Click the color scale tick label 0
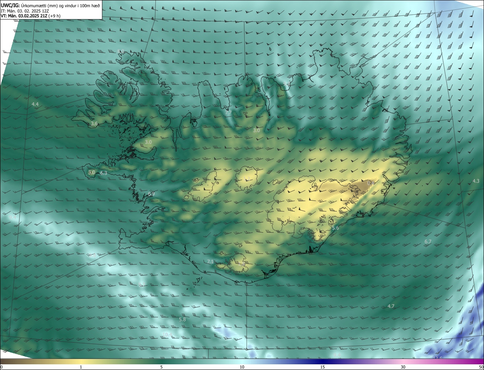This screenshot has height=370, width=484. [2, 367]
